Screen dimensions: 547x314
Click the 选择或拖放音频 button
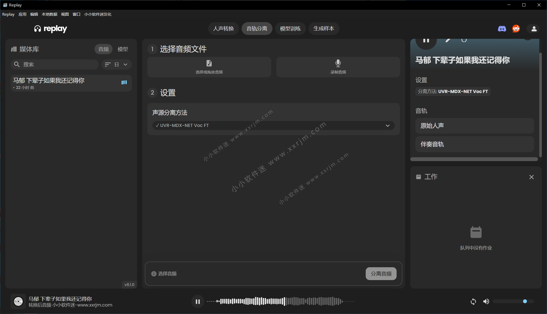[x=209, y=67]
